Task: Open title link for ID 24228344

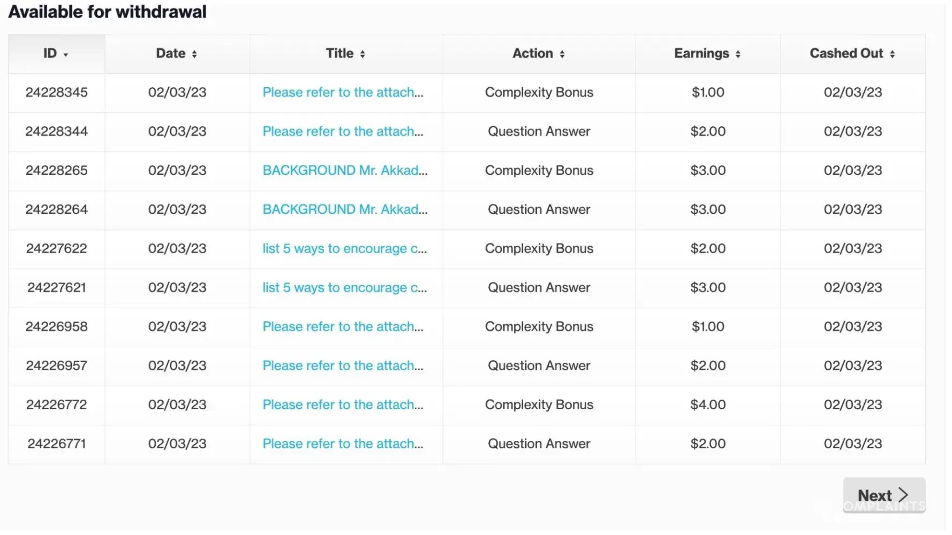Action: pos(343,132)
